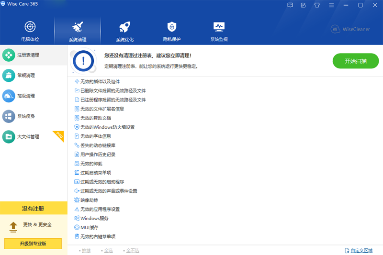Select the 无效的Windows防火墙设置 list item
383x255 pixels.
pyautogui.click(x=107, y=127)
